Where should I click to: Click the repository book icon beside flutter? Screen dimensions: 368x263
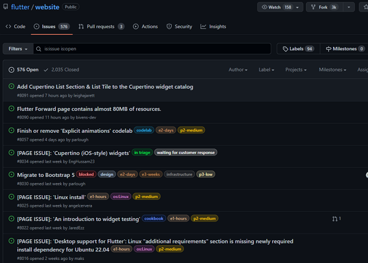point(6,7)
